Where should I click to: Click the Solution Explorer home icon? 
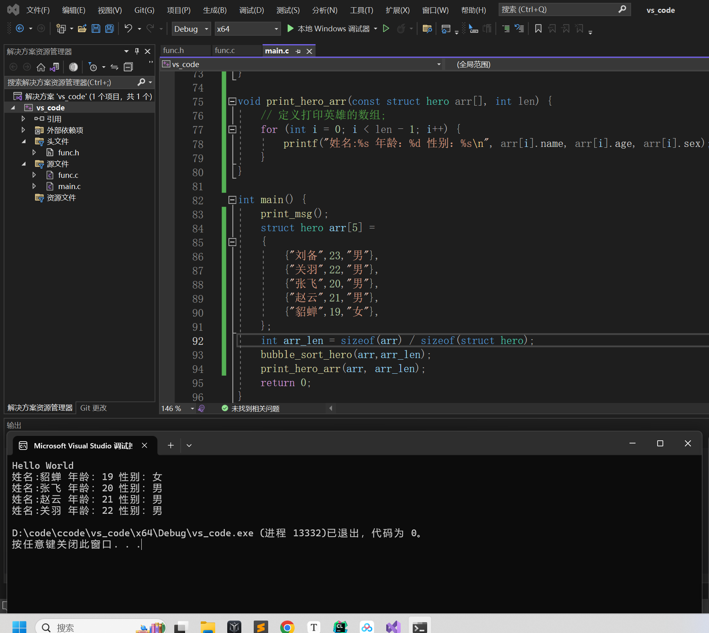coord(41,67)
